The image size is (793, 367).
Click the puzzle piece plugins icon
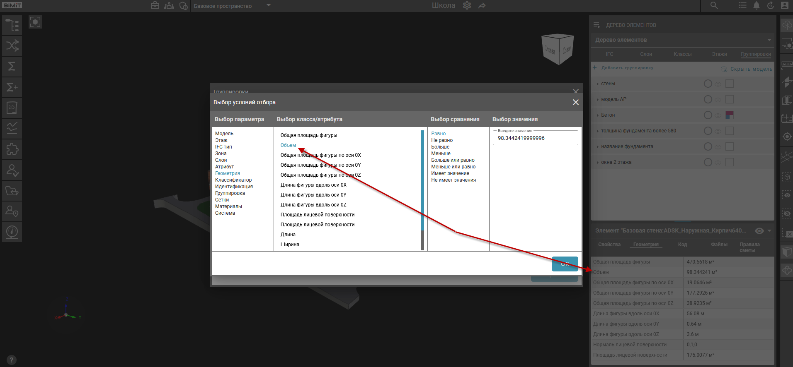[x=12, y=149]
